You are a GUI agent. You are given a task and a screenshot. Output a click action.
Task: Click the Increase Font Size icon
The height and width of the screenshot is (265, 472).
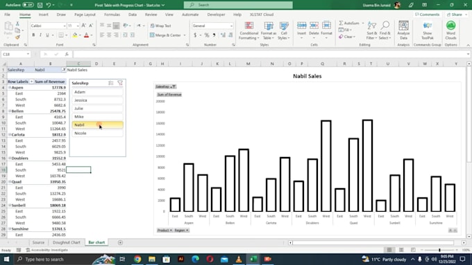[x=84, y=26]
